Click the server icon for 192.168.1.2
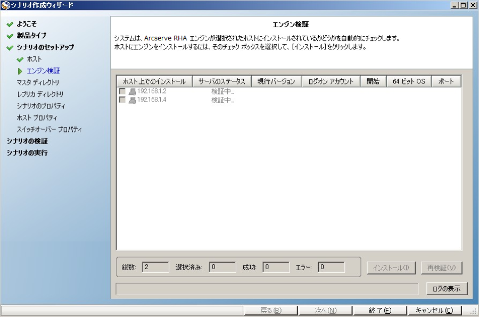 tap(133, 91)
